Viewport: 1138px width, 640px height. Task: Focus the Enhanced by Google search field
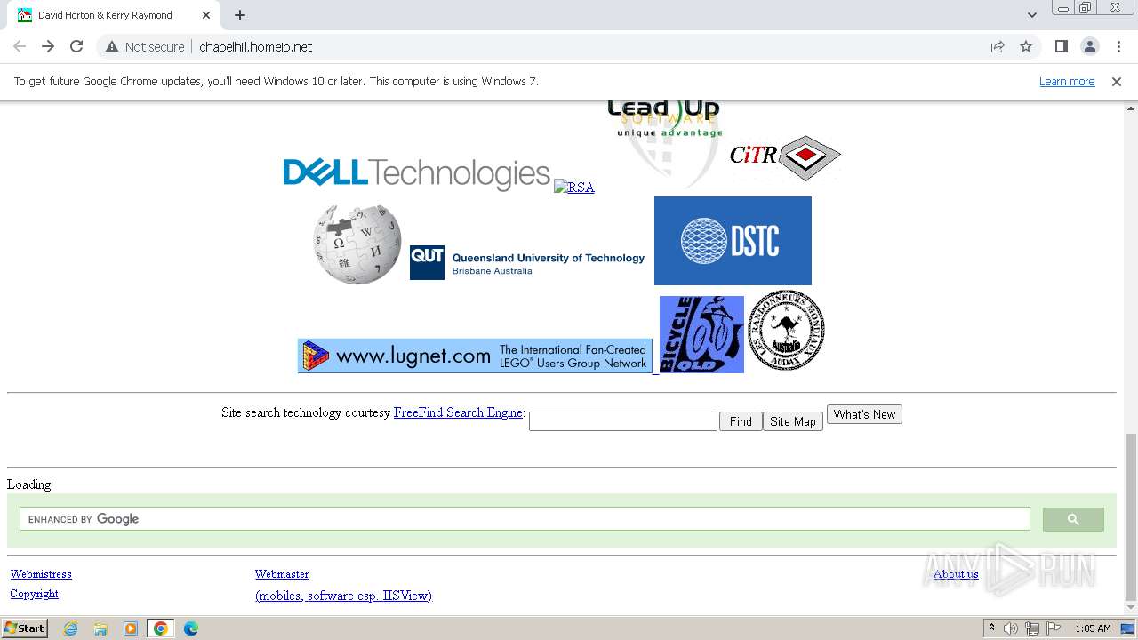pyautogui.click(x=525, y=519)
